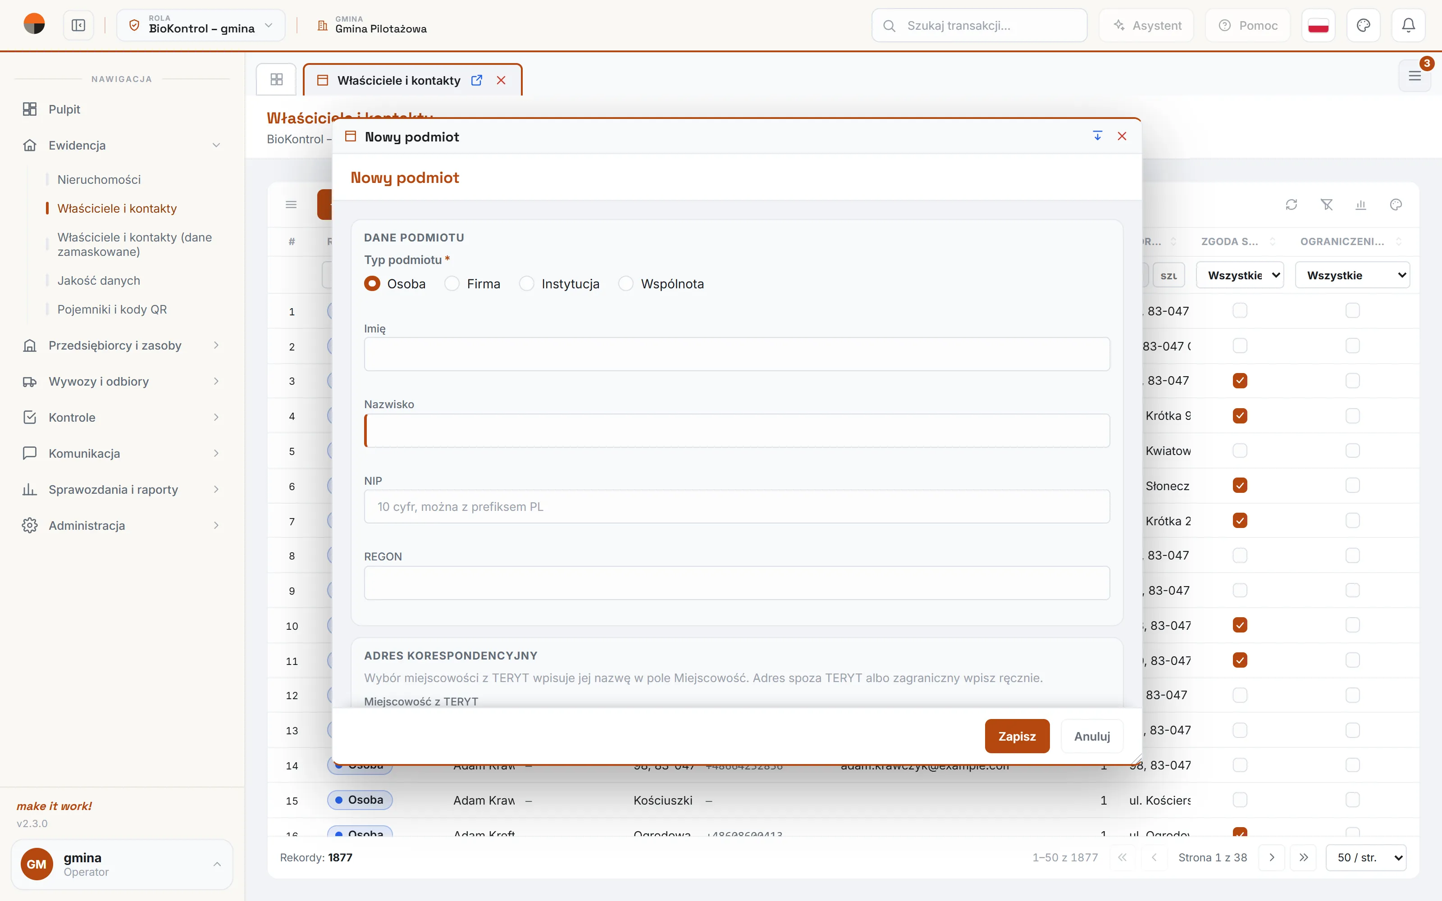
Task: Uncheck the consent checkbox in row 3
Action: pyautogui.click(x=1240, y=381)
